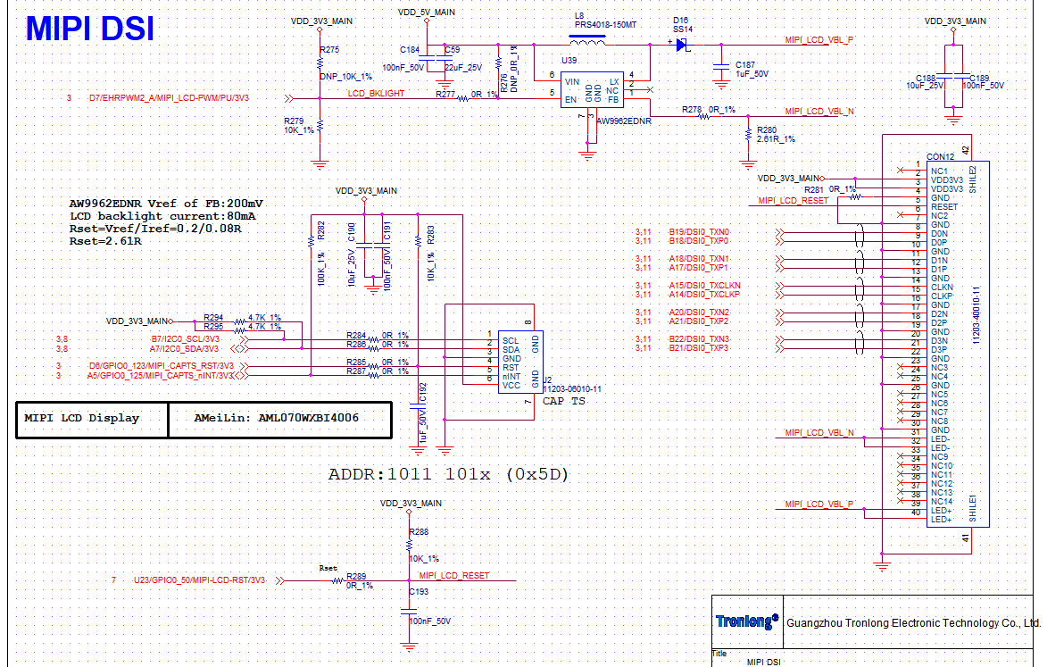Select the CON12 connector body
The height and width of the screenshot is (667, 1047).
point(958,344)
